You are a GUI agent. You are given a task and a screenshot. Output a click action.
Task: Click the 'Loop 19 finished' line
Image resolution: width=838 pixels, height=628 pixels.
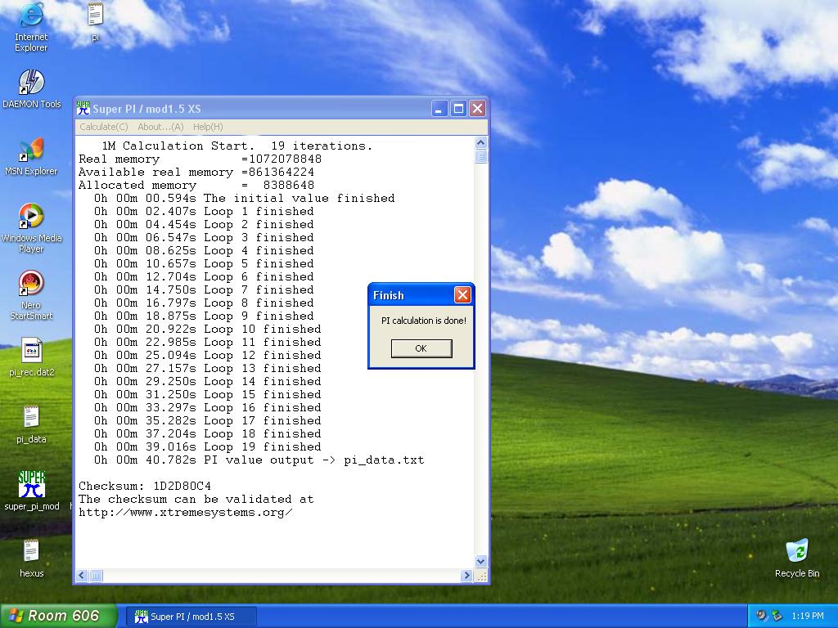tap(207, 447)
